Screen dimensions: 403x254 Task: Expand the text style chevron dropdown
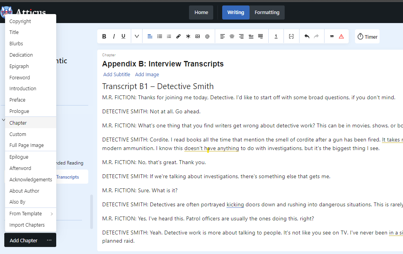(x=137, y=36)
